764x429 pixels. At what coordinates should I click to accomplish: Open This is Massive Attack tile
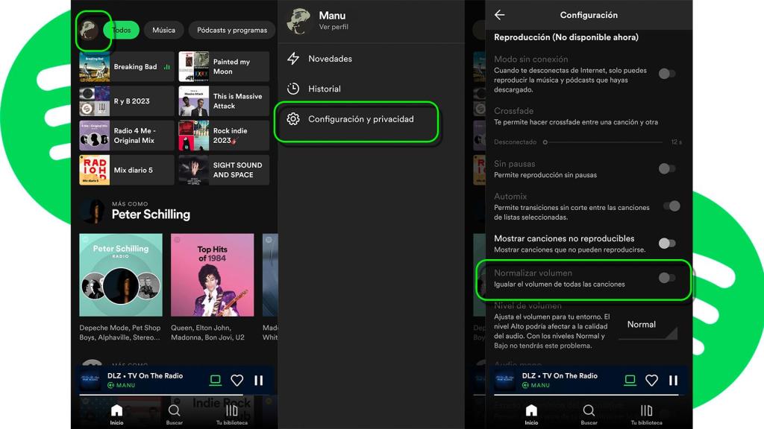224,101
